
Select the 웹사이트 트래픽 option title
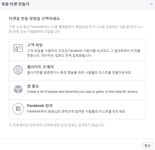[x=40, y=67]
